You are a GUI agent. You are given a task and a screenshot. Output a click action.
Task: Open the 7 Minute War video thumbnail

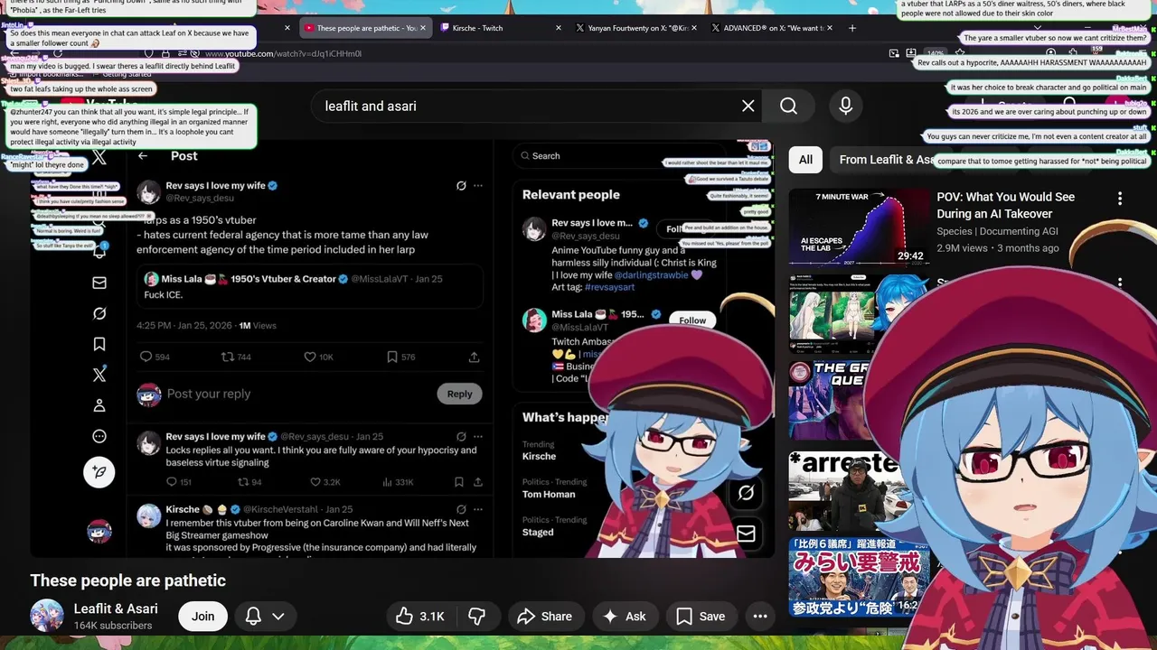(x=859, y=226)
